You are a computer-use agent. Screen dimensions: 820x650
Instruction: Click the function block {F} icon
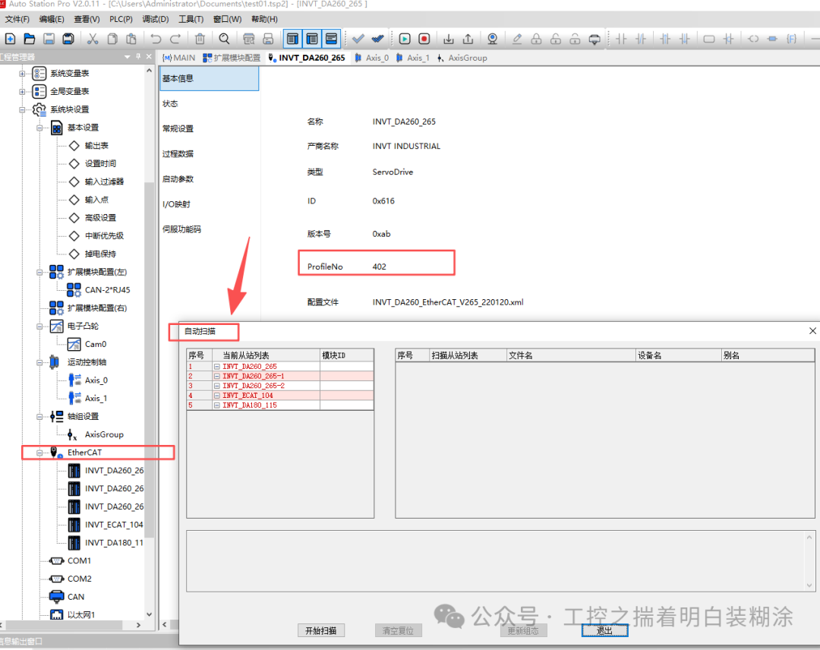[792, 39]
